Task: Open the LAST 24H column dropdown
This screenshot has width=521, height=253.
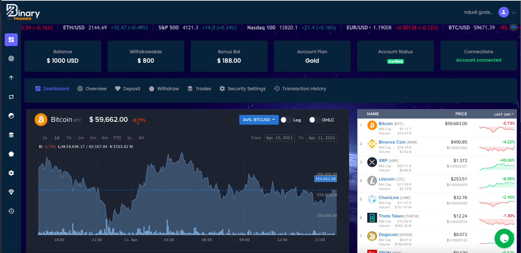Action: [504, 114]
